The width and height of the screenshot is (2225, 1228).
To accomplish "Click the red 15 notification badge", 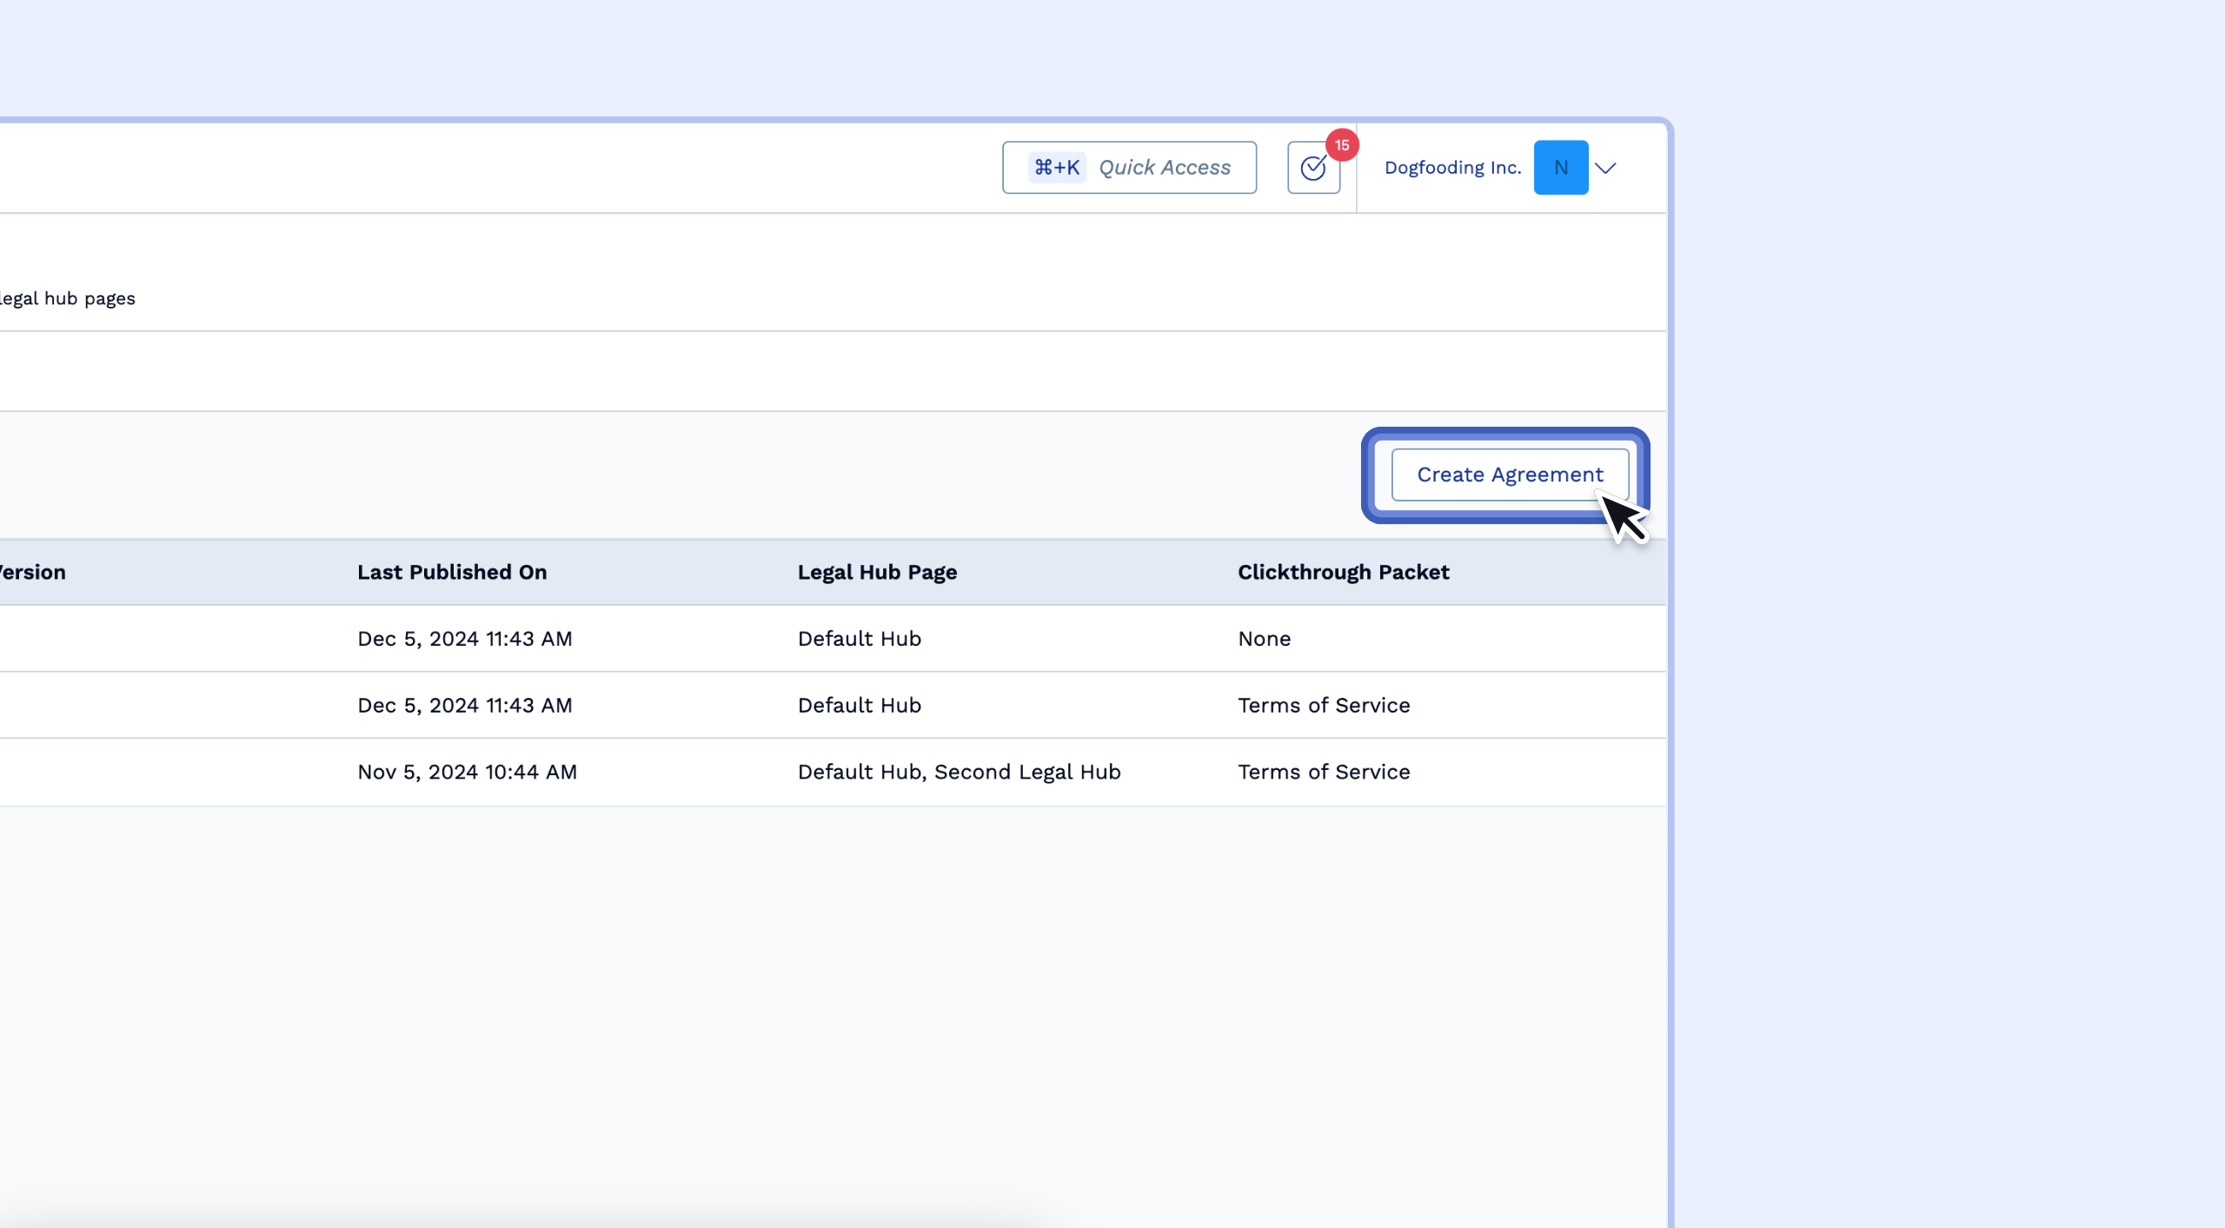I will click(1342, 145).
